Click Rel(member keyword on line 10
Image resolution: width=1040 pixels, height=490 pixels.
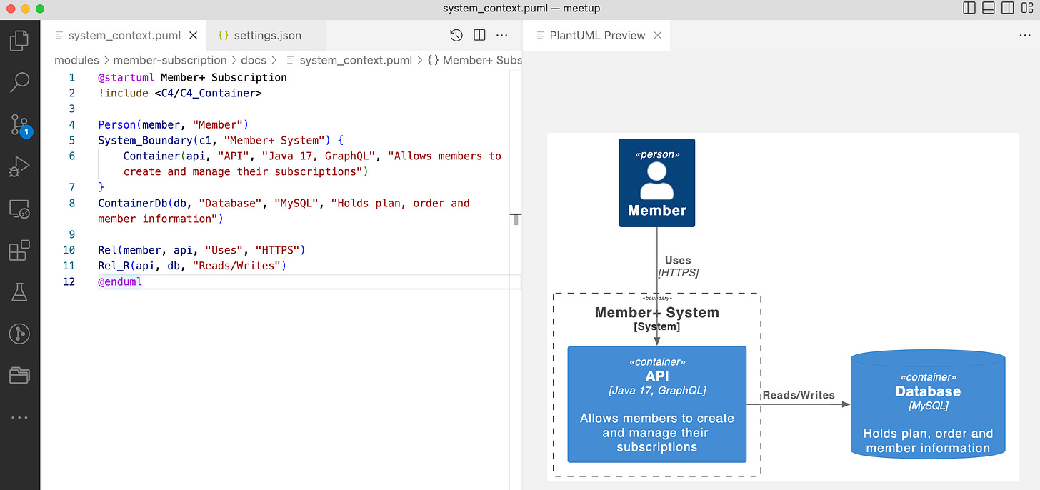[129, 250]
